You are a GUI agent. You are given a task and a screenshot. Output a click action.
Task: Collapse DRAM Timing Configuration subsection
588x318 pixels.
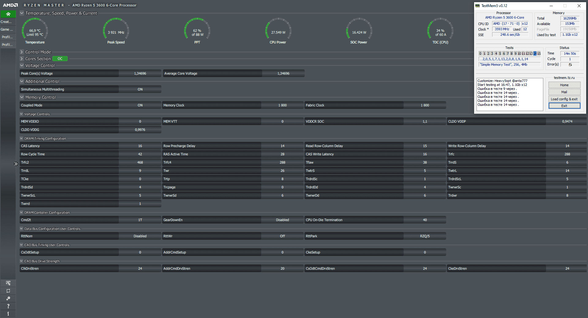pyautogui.click(x=21, y=139)
